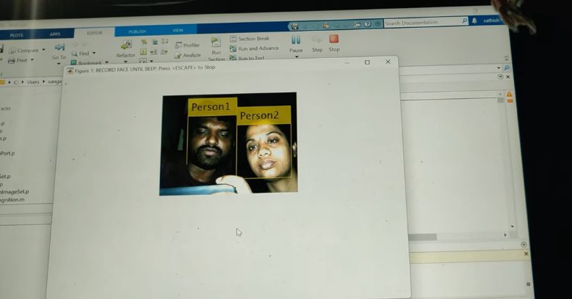Click the increase indent icon

tap(164, 52)
